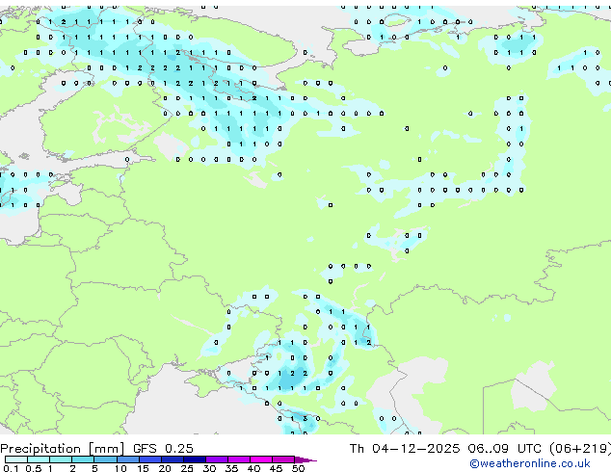Pick the 20–25 mm dark blue legend swatch
This screenshot has width=611, height=472.
(x=172, y=459)
